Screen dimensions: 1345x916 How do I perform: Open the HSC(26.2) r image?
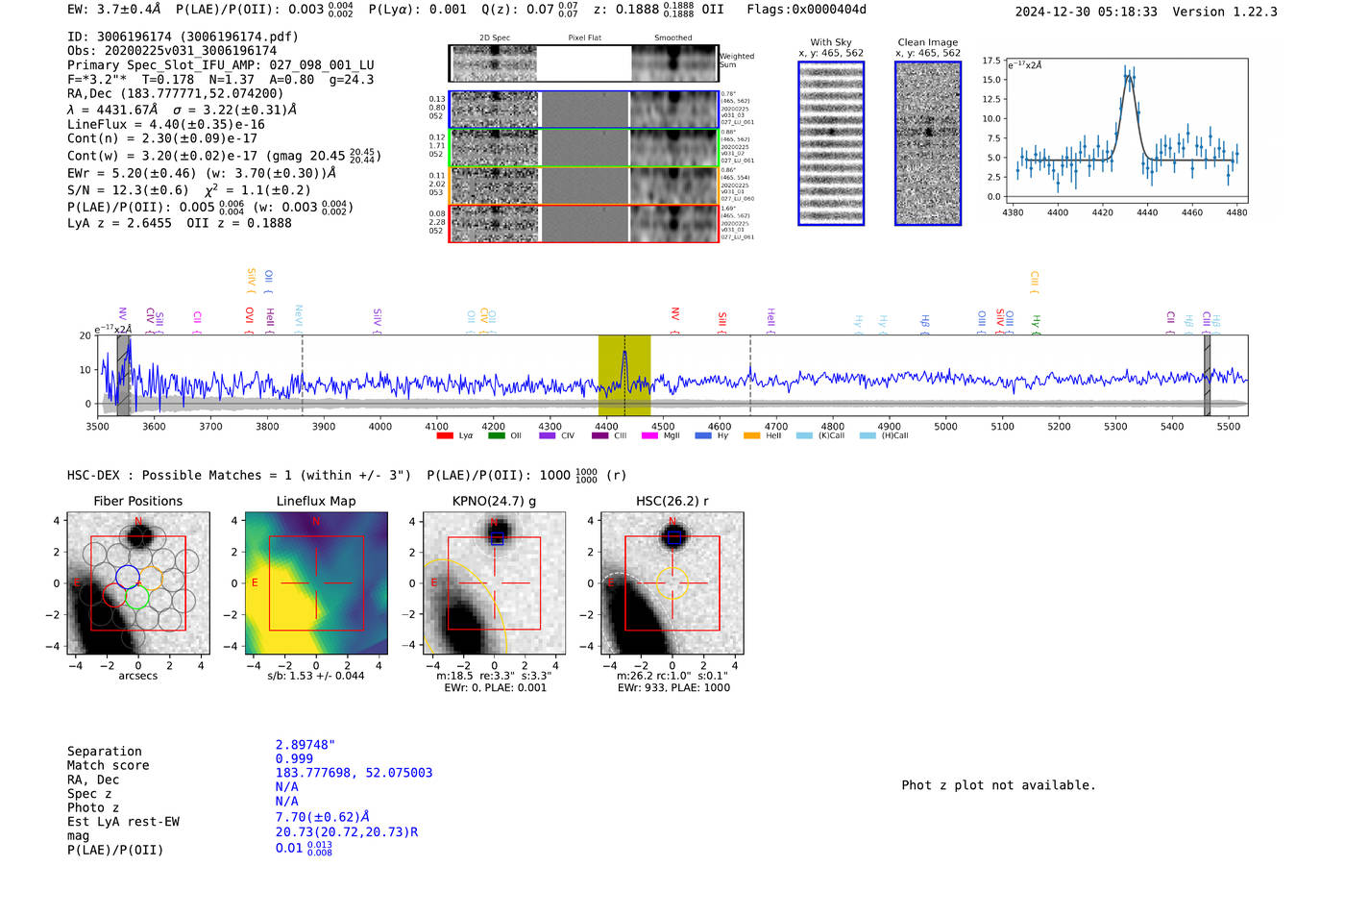click(672, 583)
